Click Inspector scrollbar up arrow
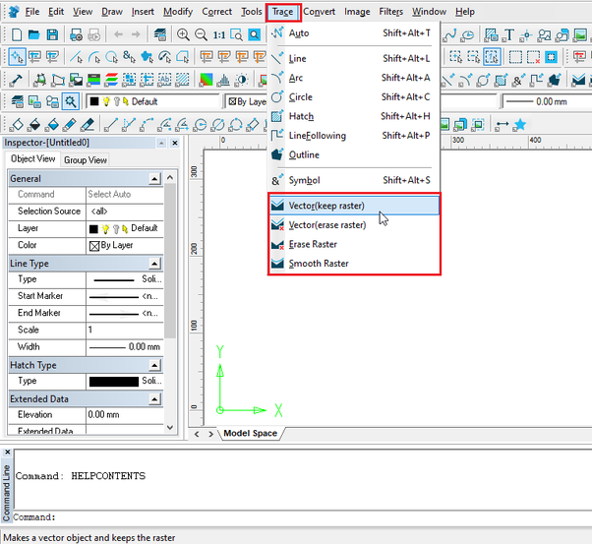Viewport: 592px width, 544px height. pyautogui.click(x=170, y=177)
